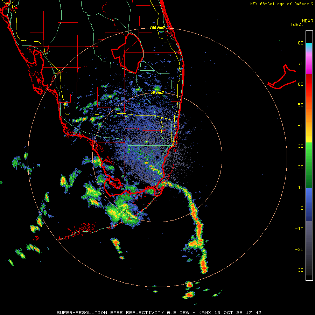Click the 50 value on the dBZ scale
Viewport: 315px width, 315px height.
coord(301,105)
